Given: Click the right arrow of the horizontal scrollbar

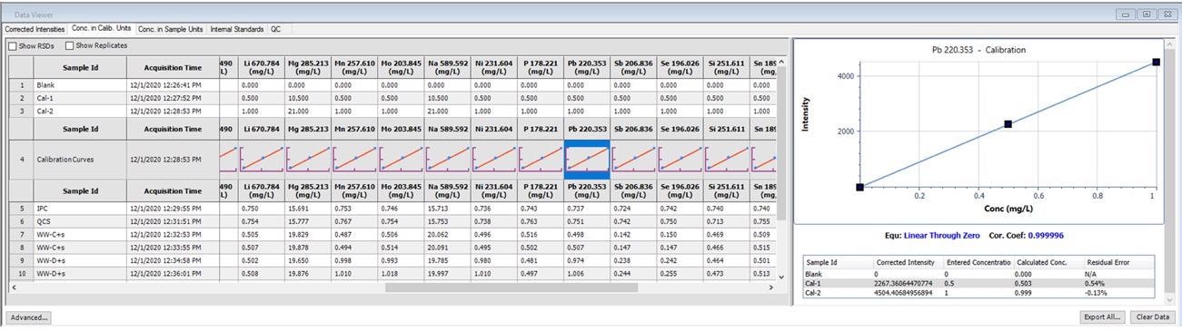Looking at the screenshot, I should click(771, 287).
